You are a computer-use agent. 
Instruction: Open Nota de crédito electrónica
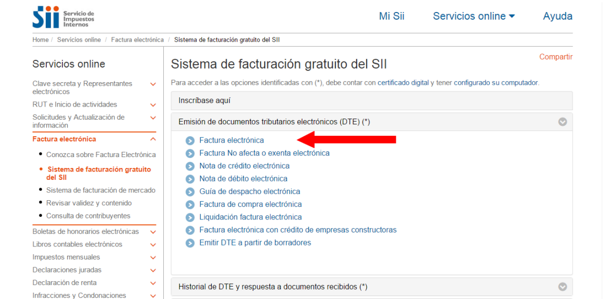click(x=244, y=166)
